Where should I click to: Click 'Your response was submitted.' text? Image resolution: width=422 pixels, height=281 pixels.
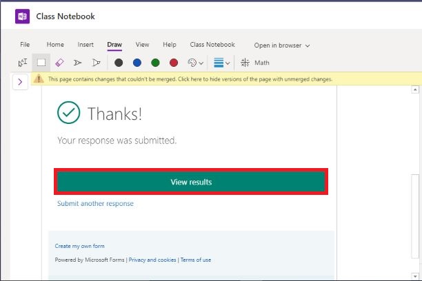coord(117,140)
